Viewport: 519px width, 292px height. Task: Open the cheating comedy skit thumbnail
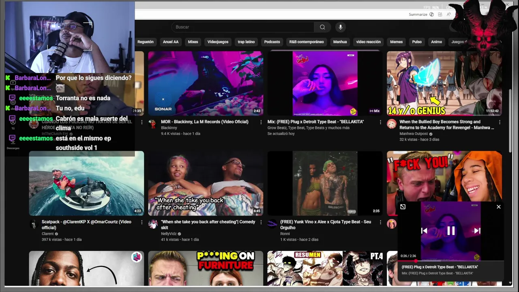coord(206,183)
